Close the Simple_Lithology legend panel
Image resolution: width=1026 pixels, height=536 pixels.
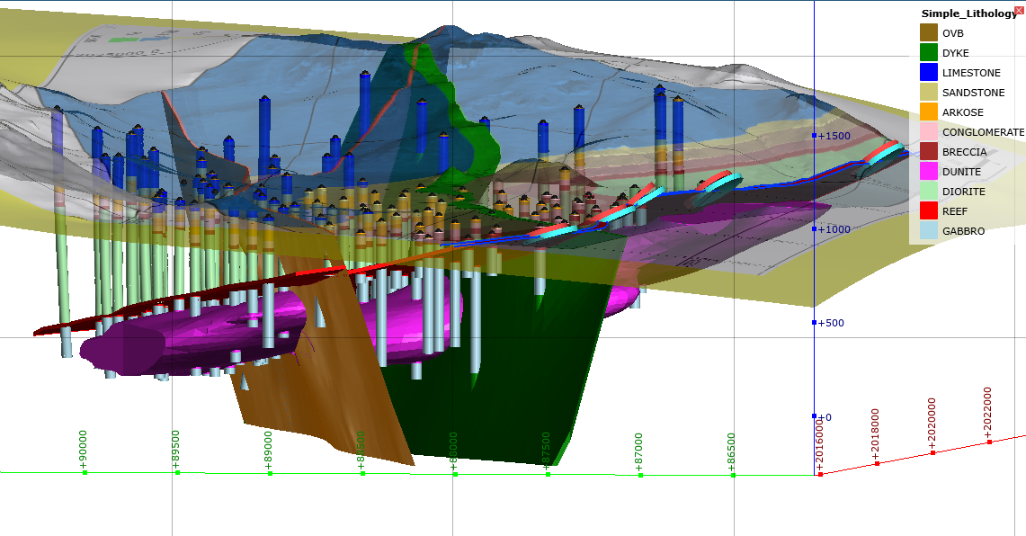coord(1019,10)
